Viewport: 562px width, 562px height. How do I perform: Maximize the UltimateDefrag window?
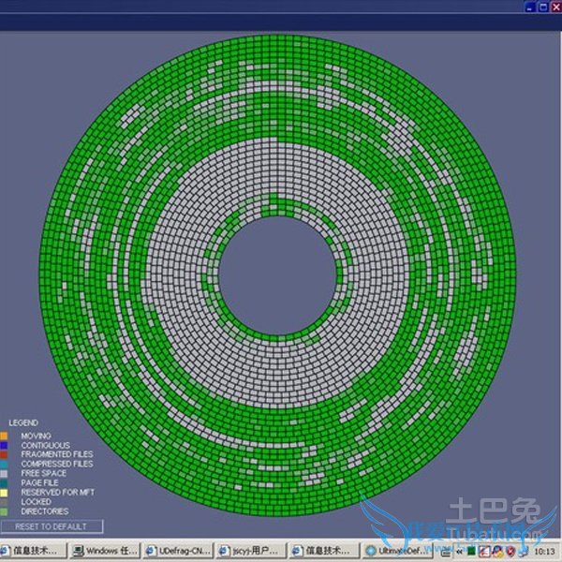tap(543, 7)
